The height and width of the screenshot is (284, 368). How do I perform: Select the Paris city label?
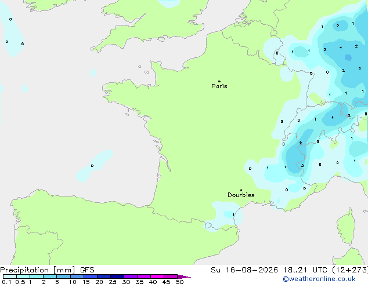(x=219, y=86)
